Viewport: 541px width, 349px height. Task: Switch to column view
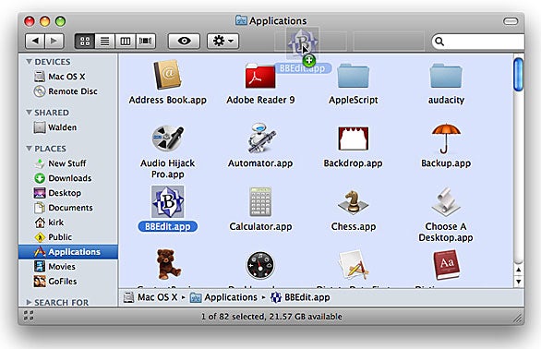point(126,42)
